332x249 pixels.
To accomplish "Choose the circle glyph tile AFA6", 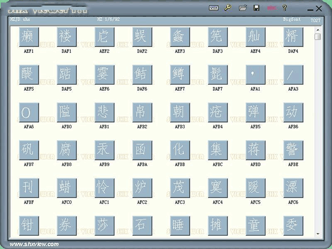I will coord(28,112).
